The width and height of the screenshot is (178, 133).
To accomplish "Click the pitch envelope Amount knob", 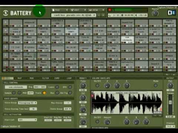I will [x=107, y=122].
